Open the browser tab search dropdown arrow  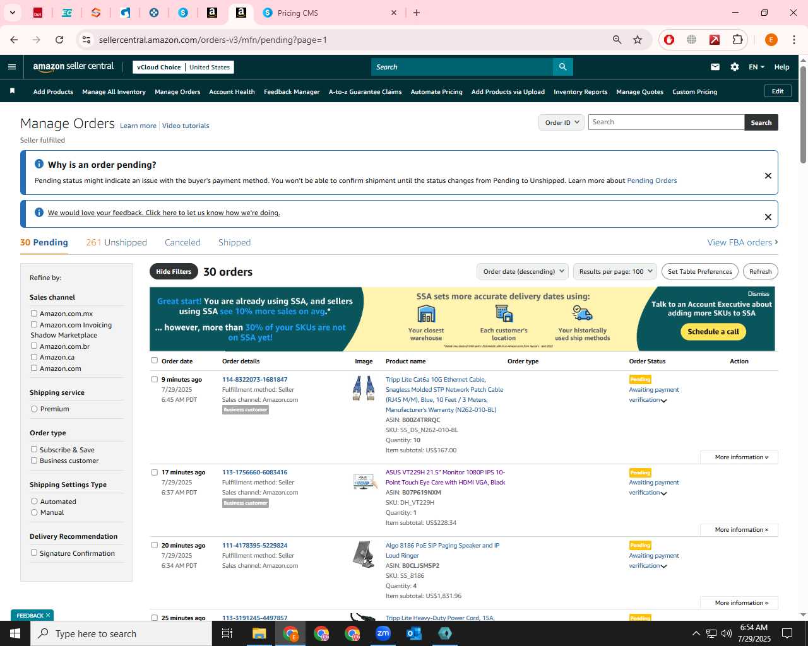[x=12, y=13]
